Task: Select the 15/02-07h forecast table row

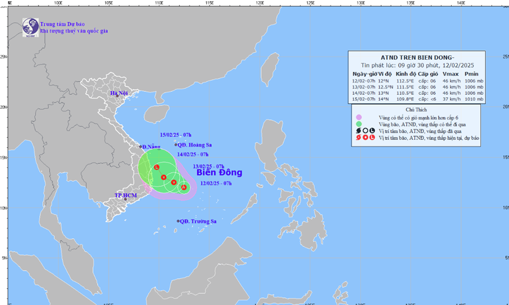Action: (418, 99)
